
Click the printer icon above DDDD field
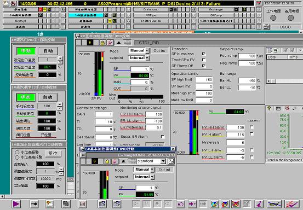(266, 27)
